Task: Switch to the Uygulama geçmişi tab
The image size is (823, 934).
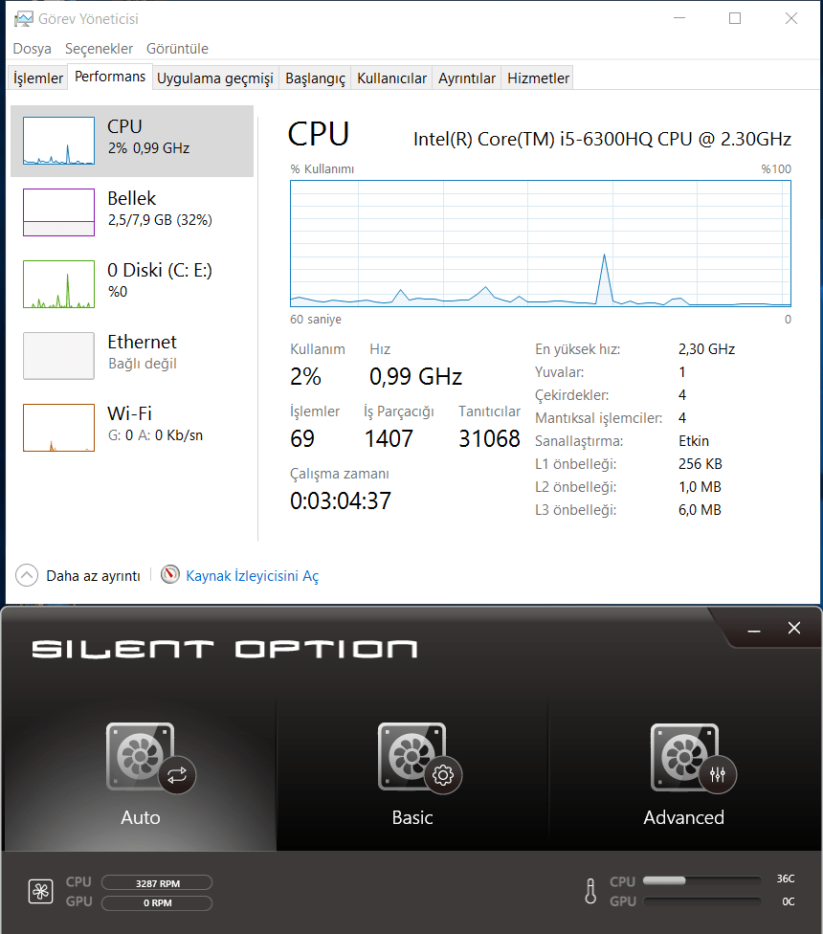Action: pos(215,78)
